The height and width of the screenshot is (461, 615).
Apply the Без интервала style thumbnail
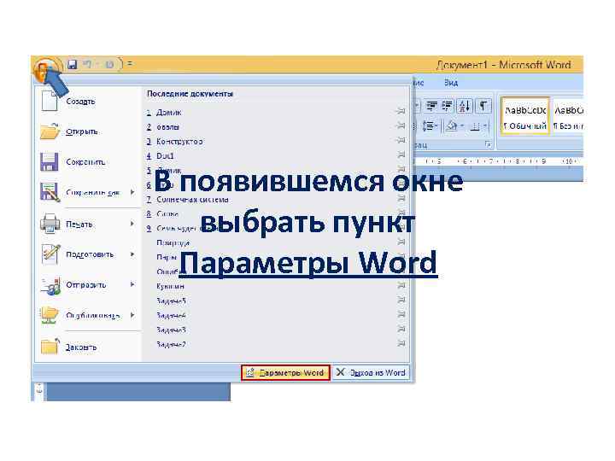(x=567, y=116)
